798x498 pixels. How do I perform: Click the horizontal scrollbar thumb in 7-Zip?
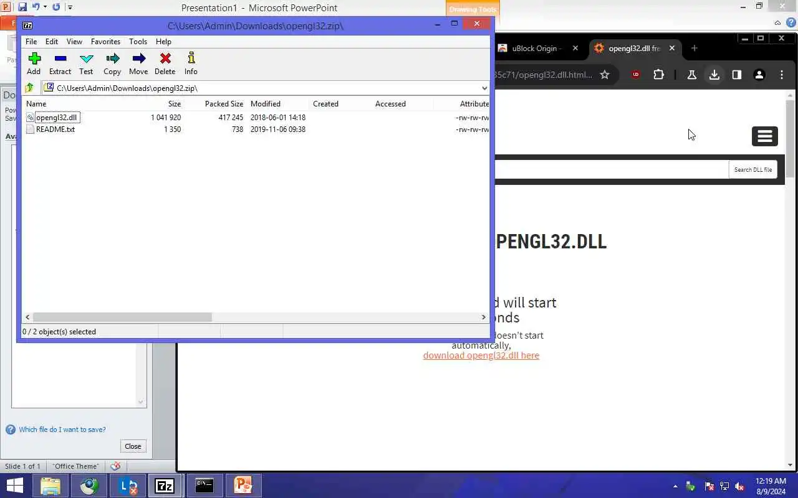click(122, 317)
